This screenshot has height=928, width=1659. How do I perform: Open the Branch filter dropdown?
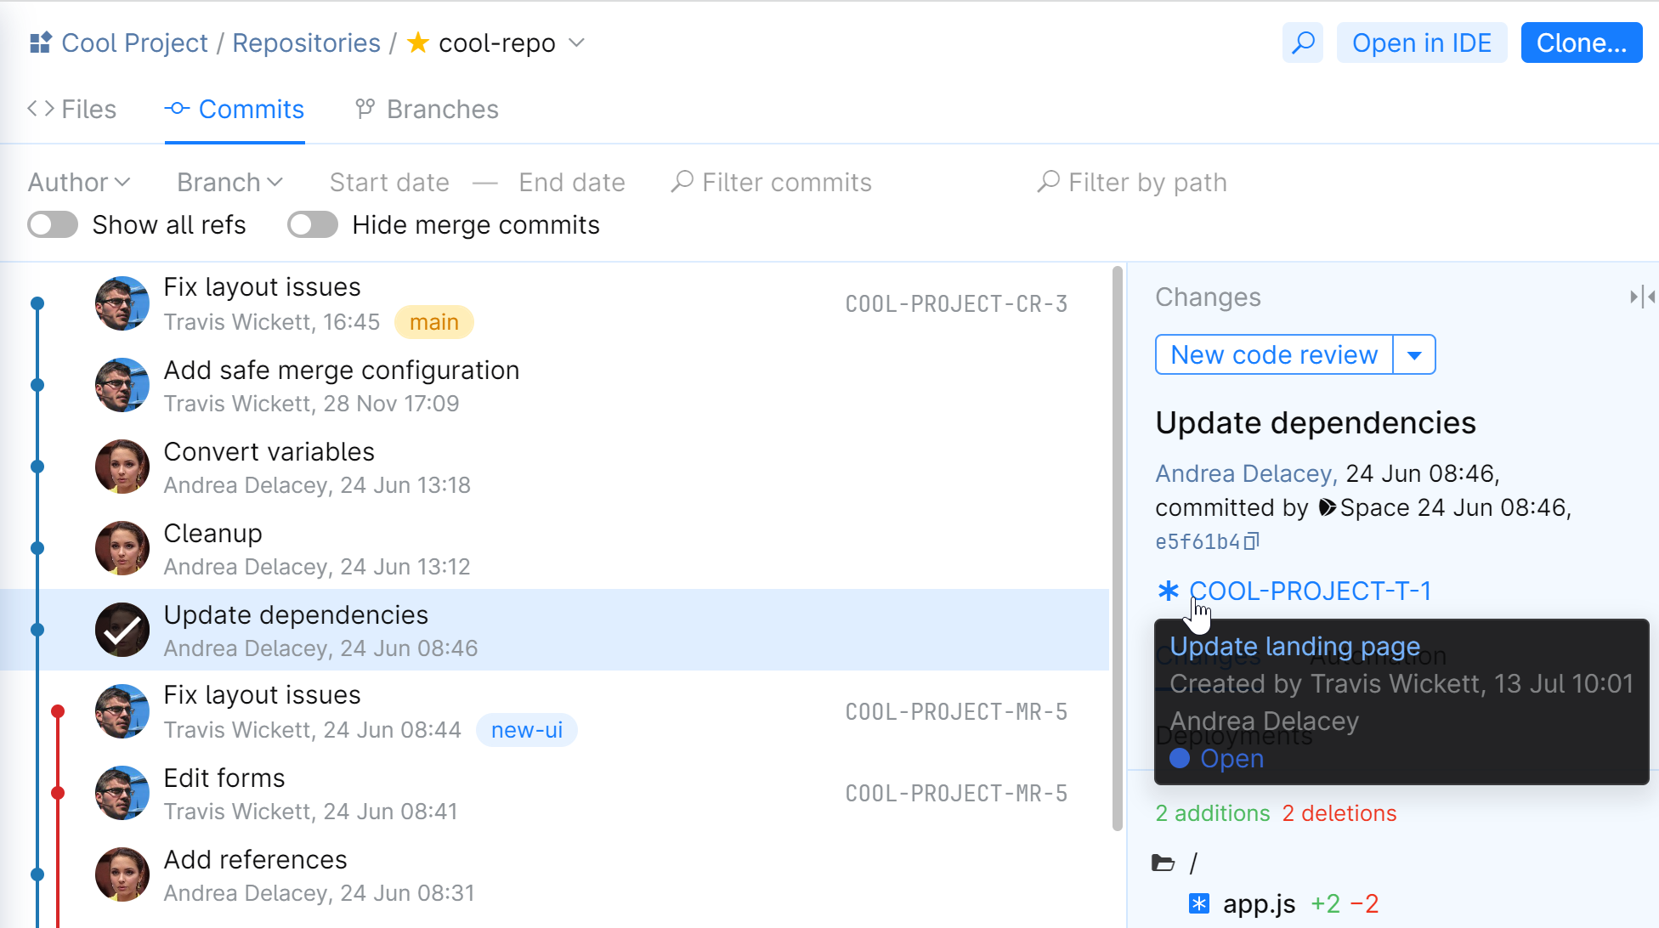(229, 182)
